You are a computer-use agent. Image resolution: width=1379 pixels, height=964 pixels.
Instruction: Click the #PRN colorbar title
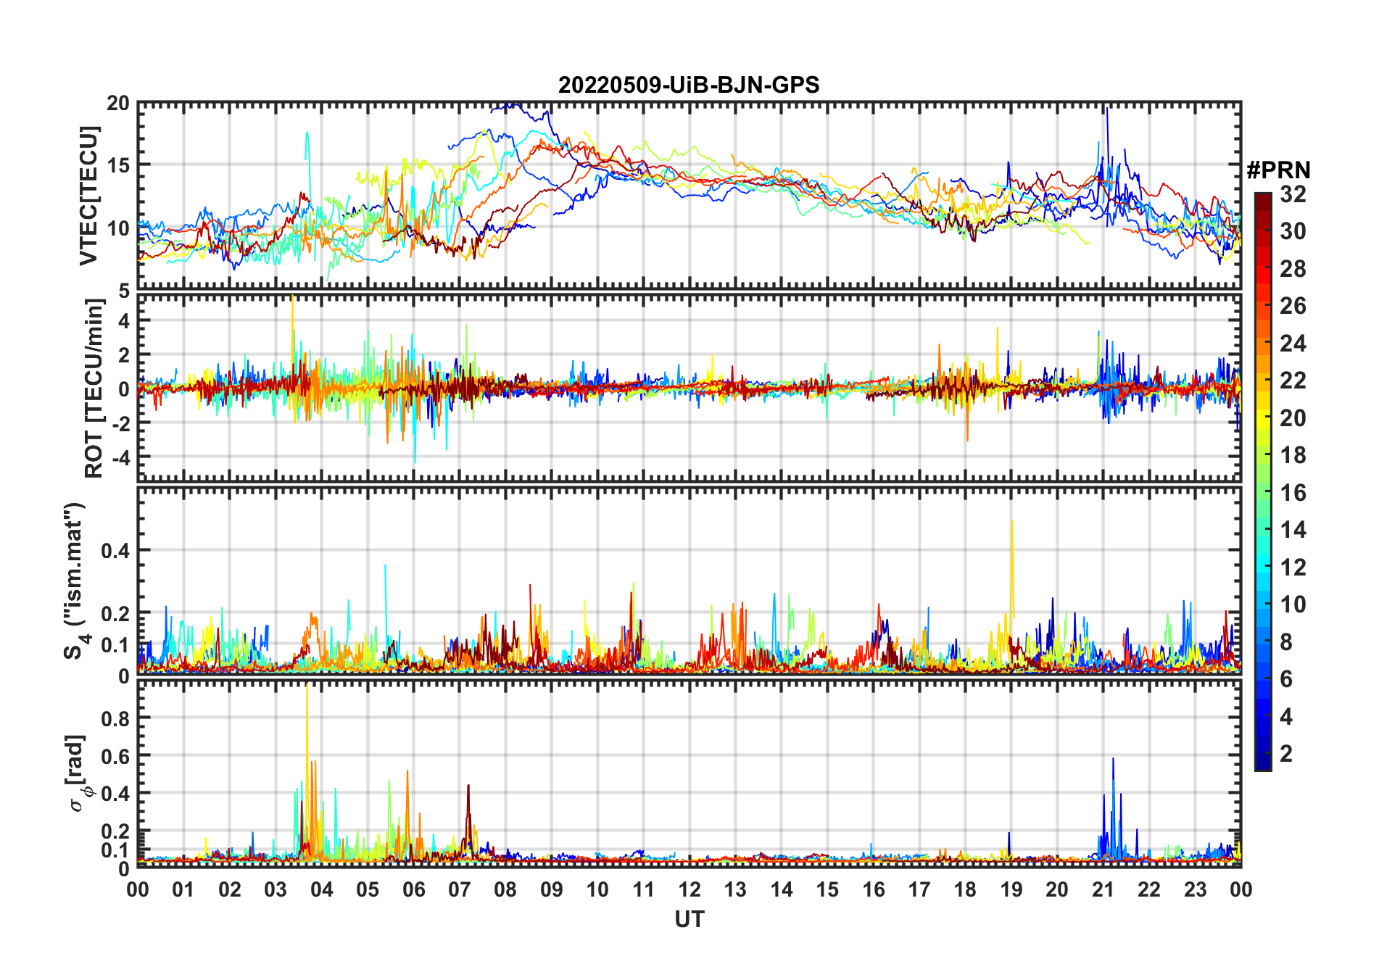point(1278,170)
